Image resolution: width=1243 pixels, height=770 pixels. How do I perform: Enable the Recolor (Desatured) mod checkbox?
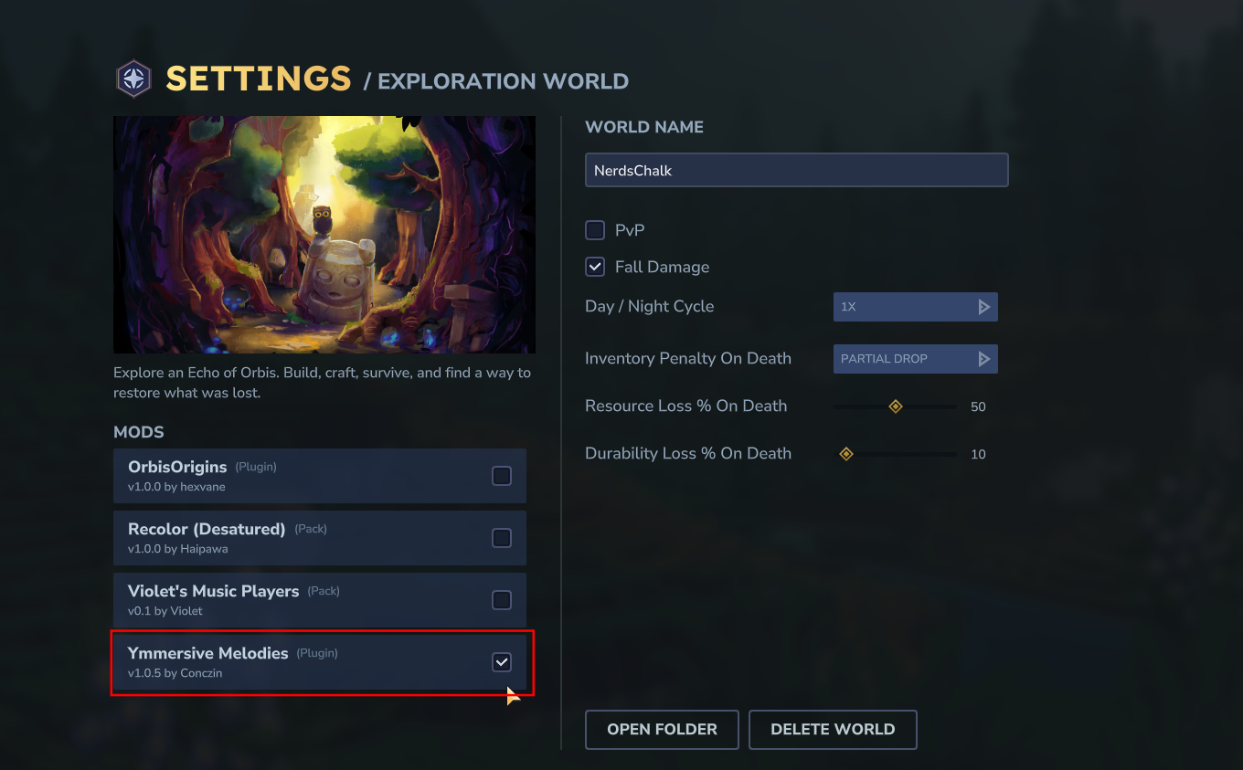(502, 538)
